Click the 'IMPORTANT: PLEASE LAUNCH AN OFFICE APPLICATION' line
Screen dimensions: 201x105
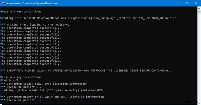(86, 71)
